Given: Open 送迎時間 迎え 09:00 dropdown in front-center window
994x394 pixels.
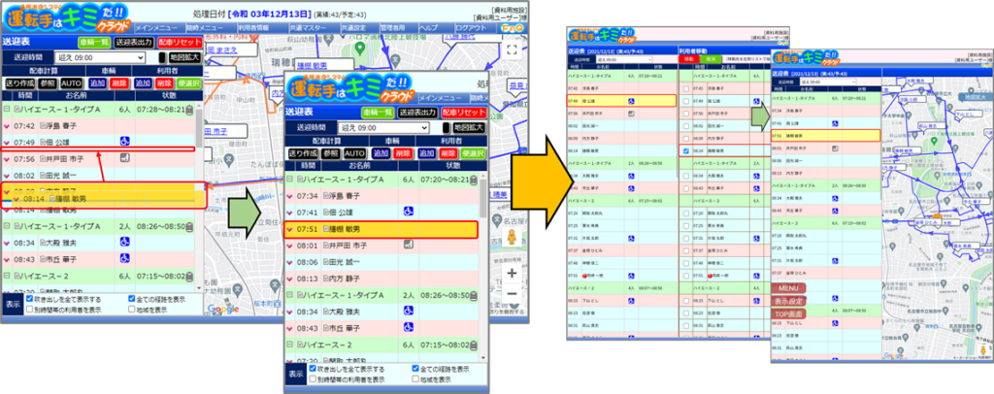Looking at the screenshot, I should [383, 127].
